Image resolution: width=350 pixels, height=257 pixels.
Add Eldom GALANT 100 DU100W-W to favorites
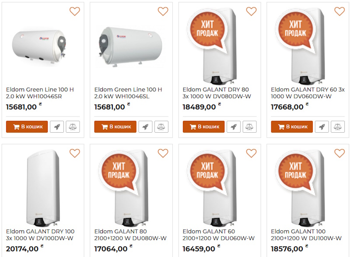tap(339, 153)
